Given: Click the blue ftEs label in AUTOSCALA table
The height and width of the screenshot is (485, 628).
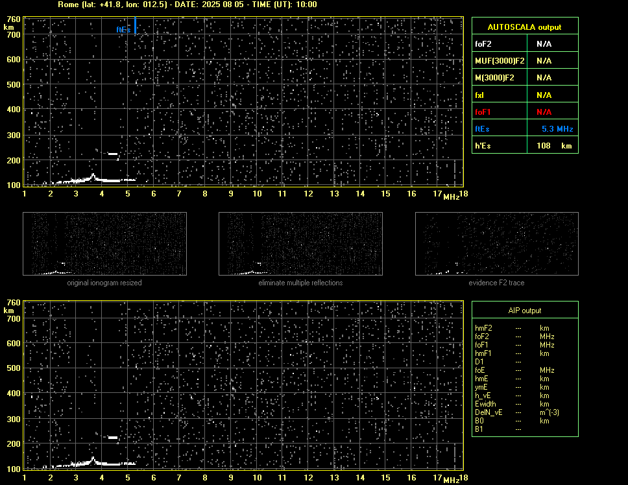Looking at the screenshot, I should 482,129.
